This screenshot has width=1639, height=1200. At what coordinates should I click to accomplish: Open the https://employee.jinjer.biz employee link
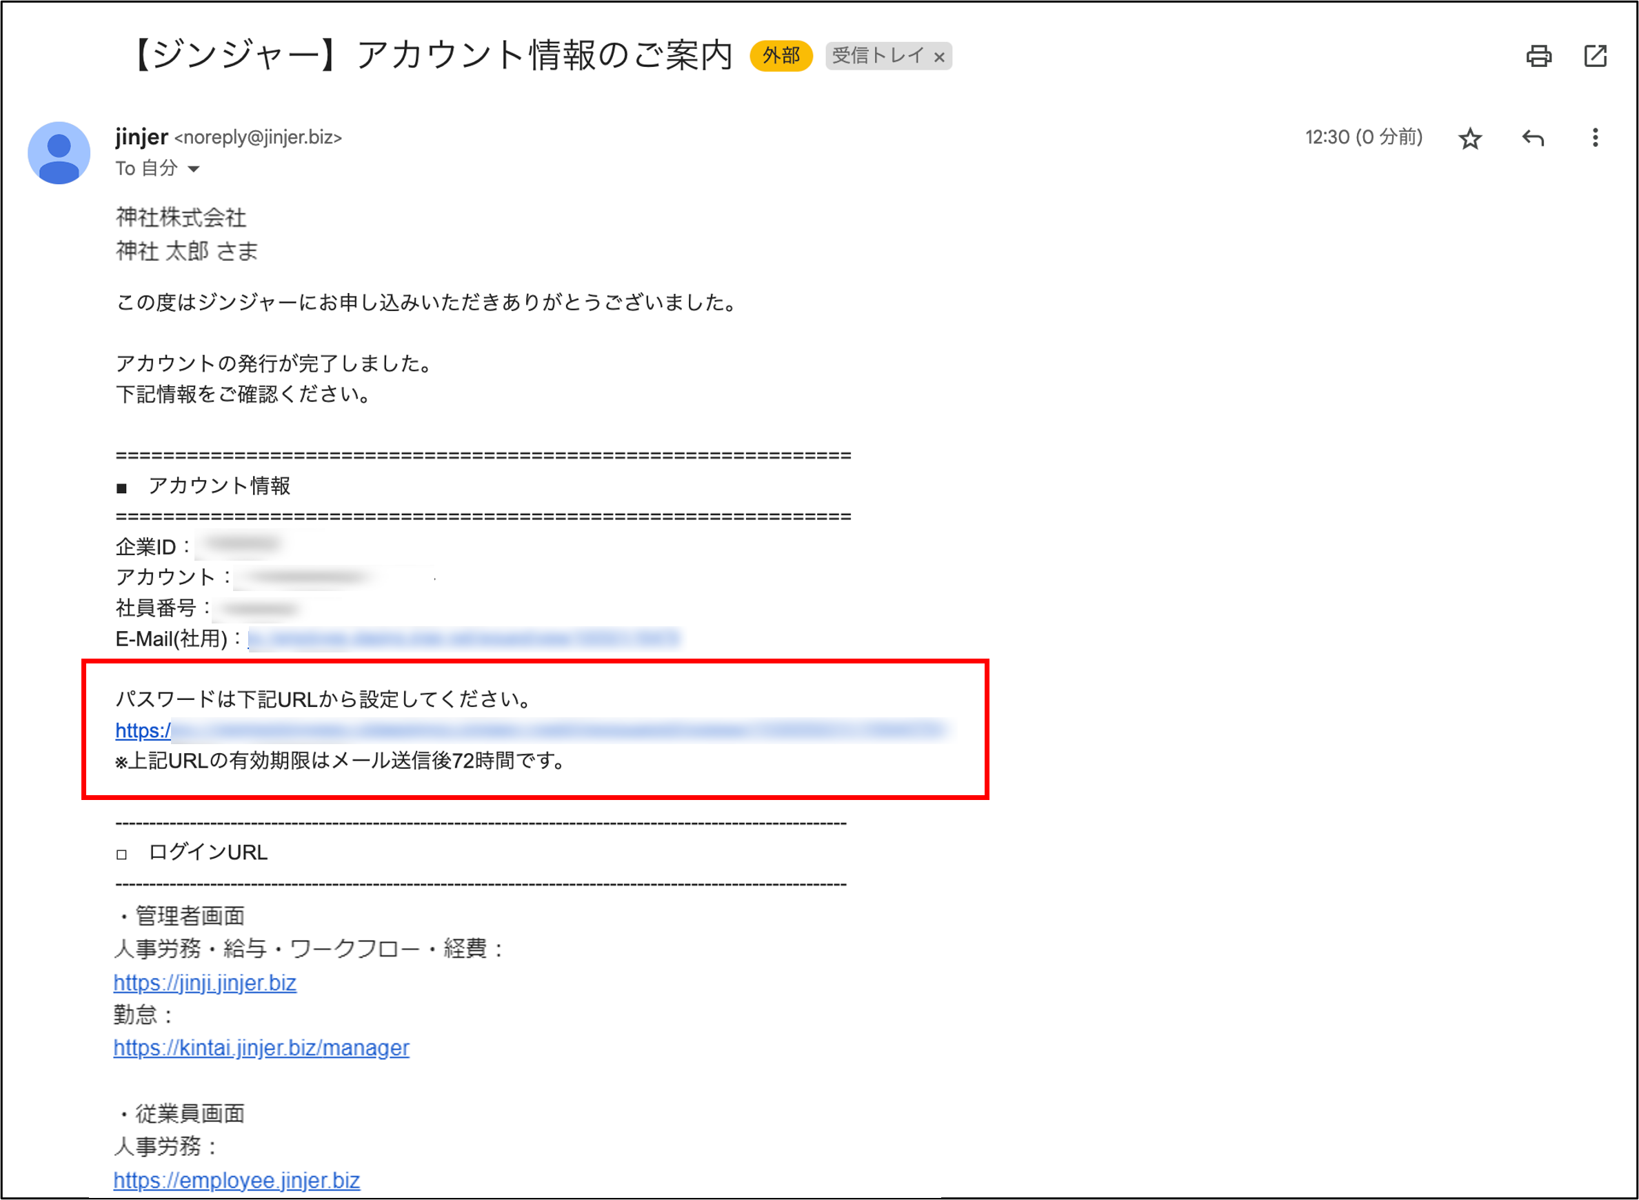236,1180
